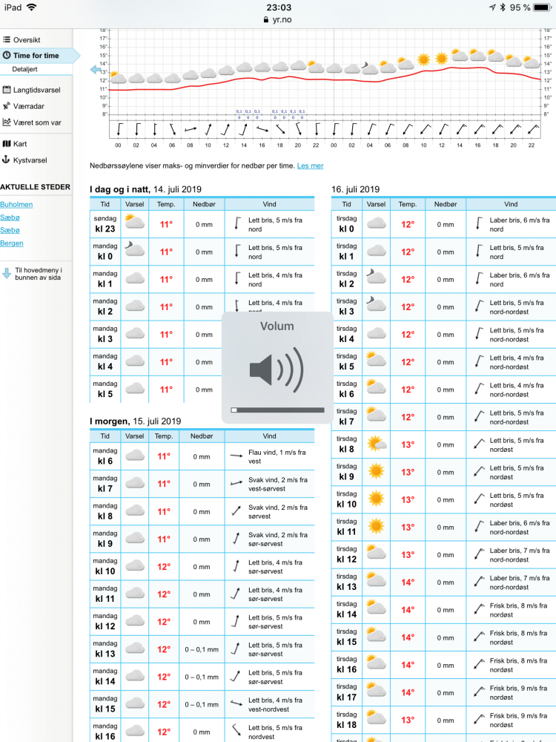Tap the Bluetooth status icon
This screenshot has height=742, width=556.
(503, 7)
